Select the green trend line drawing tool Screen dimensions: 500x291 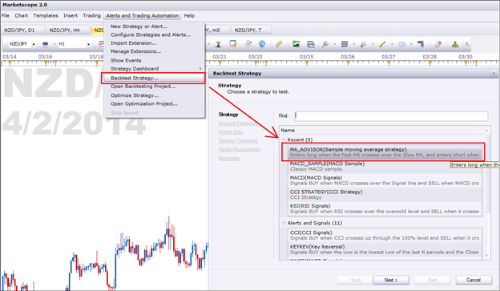[x=382, y=44]
